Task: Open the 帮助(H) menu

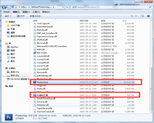Action: coord(46,12)
